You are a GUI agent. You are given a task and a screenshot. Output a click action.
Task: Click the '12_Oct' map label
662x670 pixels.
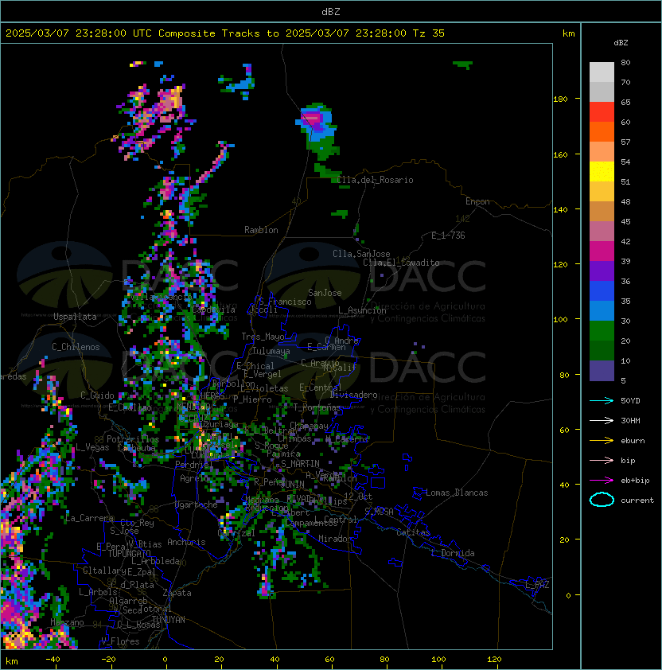[358, 497]
